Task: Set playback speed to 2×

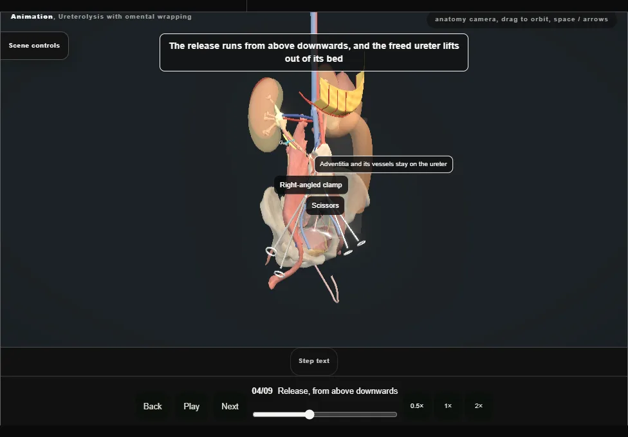Action: pyautogui.click(x=479, y=406)
